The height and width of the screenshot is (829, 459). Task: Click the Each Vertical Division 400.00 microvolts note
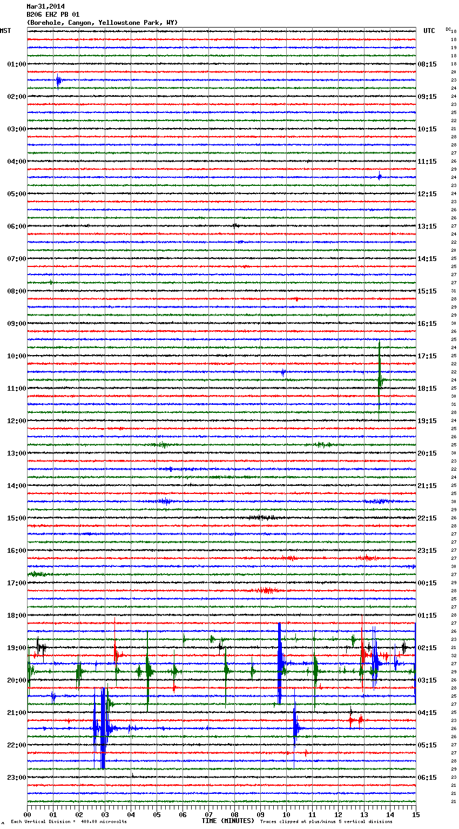(x=69, y=822)
